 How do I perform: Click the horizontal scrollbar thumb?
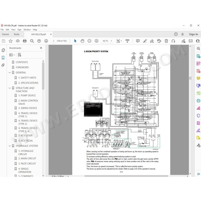126,176
